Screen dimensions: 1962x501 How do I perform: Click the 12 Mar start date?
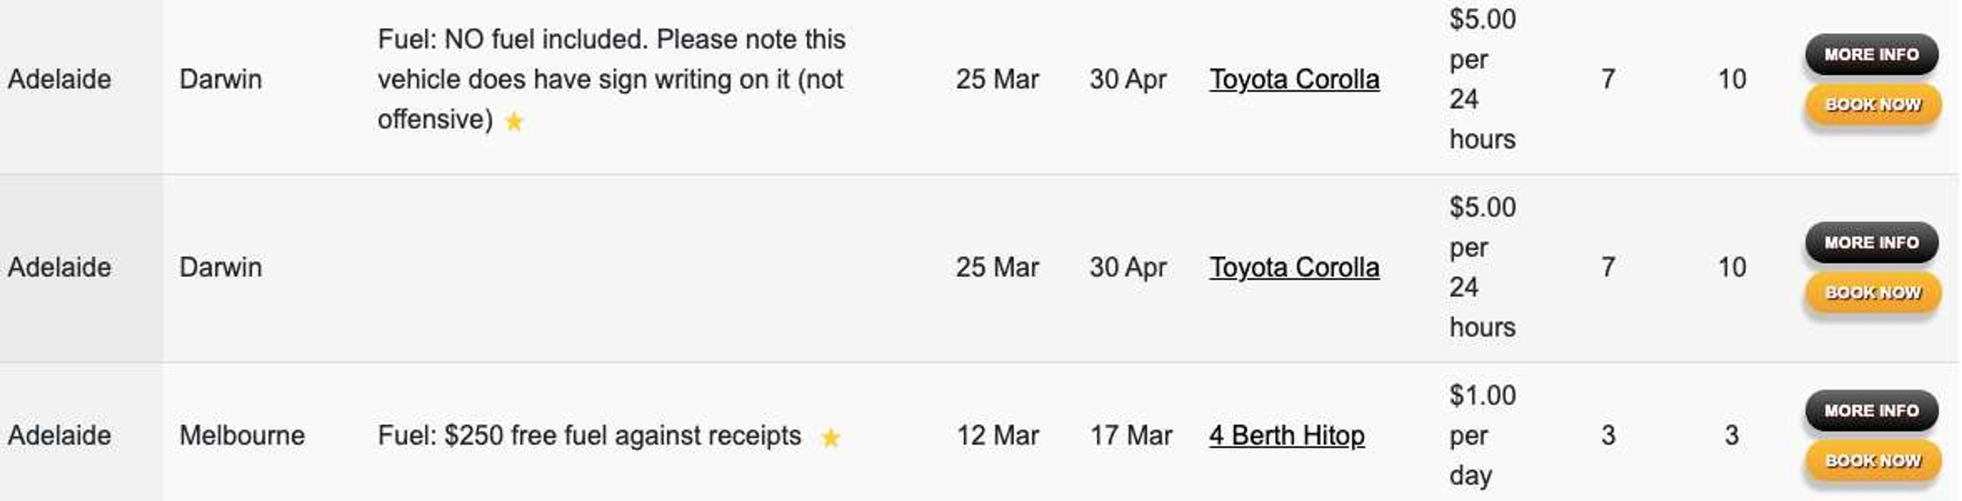(997, 436)
